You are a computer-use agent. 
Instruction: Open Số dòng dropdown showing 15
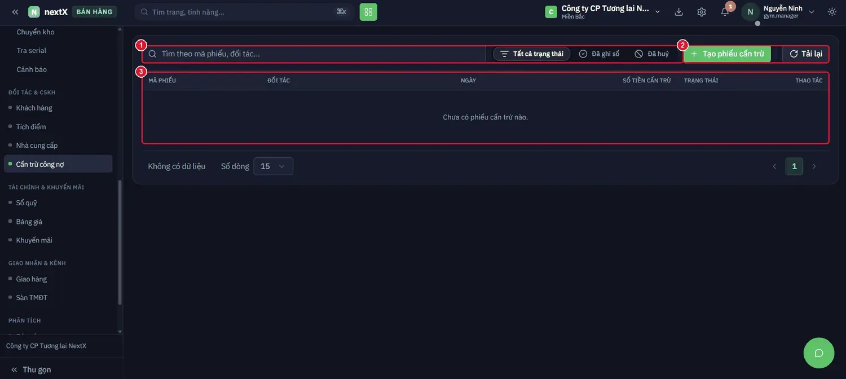[x=274, y=166]
